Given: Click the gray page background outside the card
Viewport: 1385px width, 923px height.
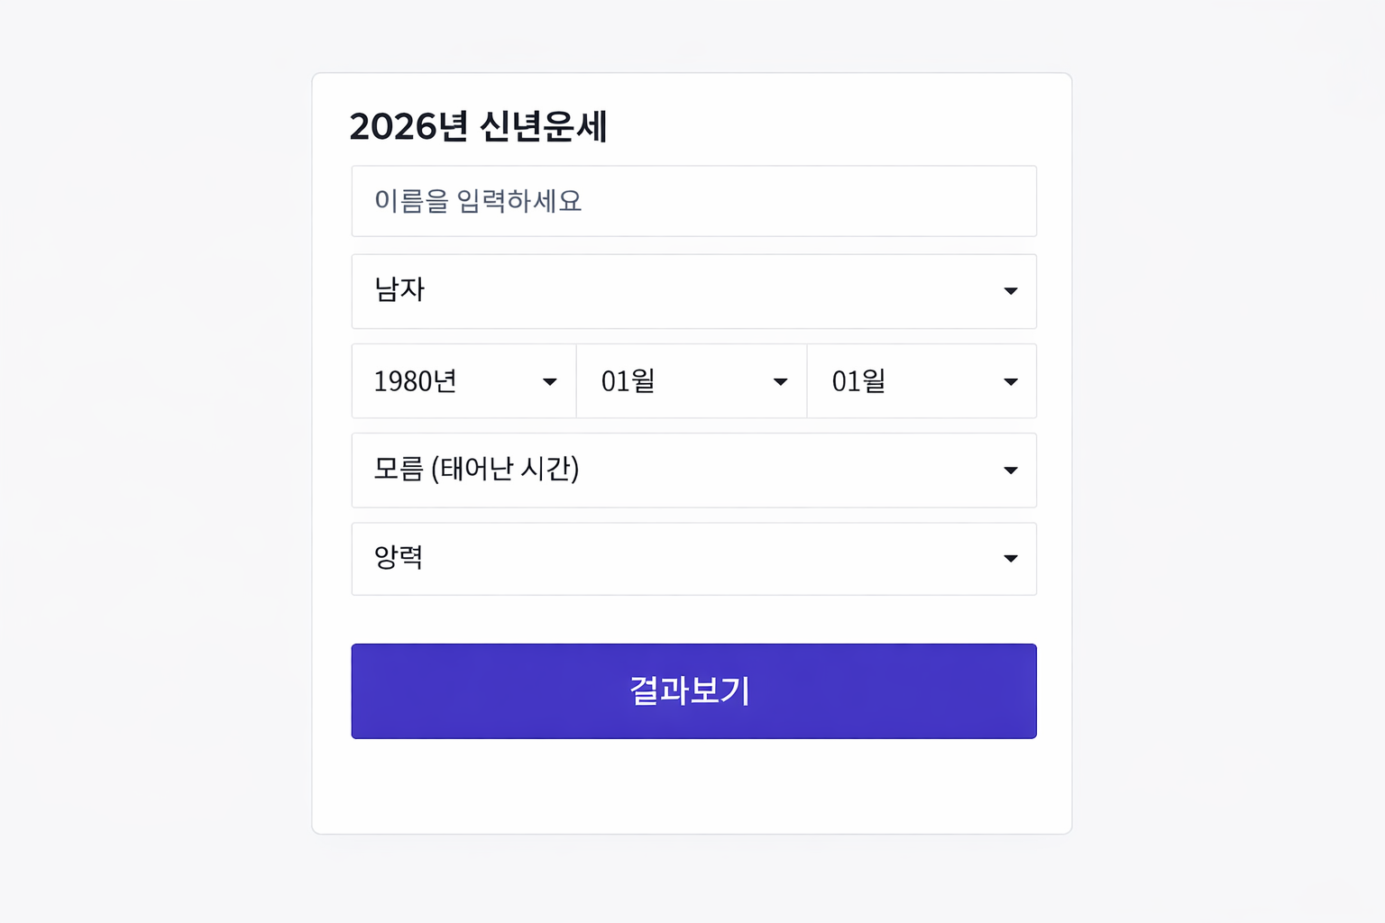Looking at the screenshot, I should 153,451.
